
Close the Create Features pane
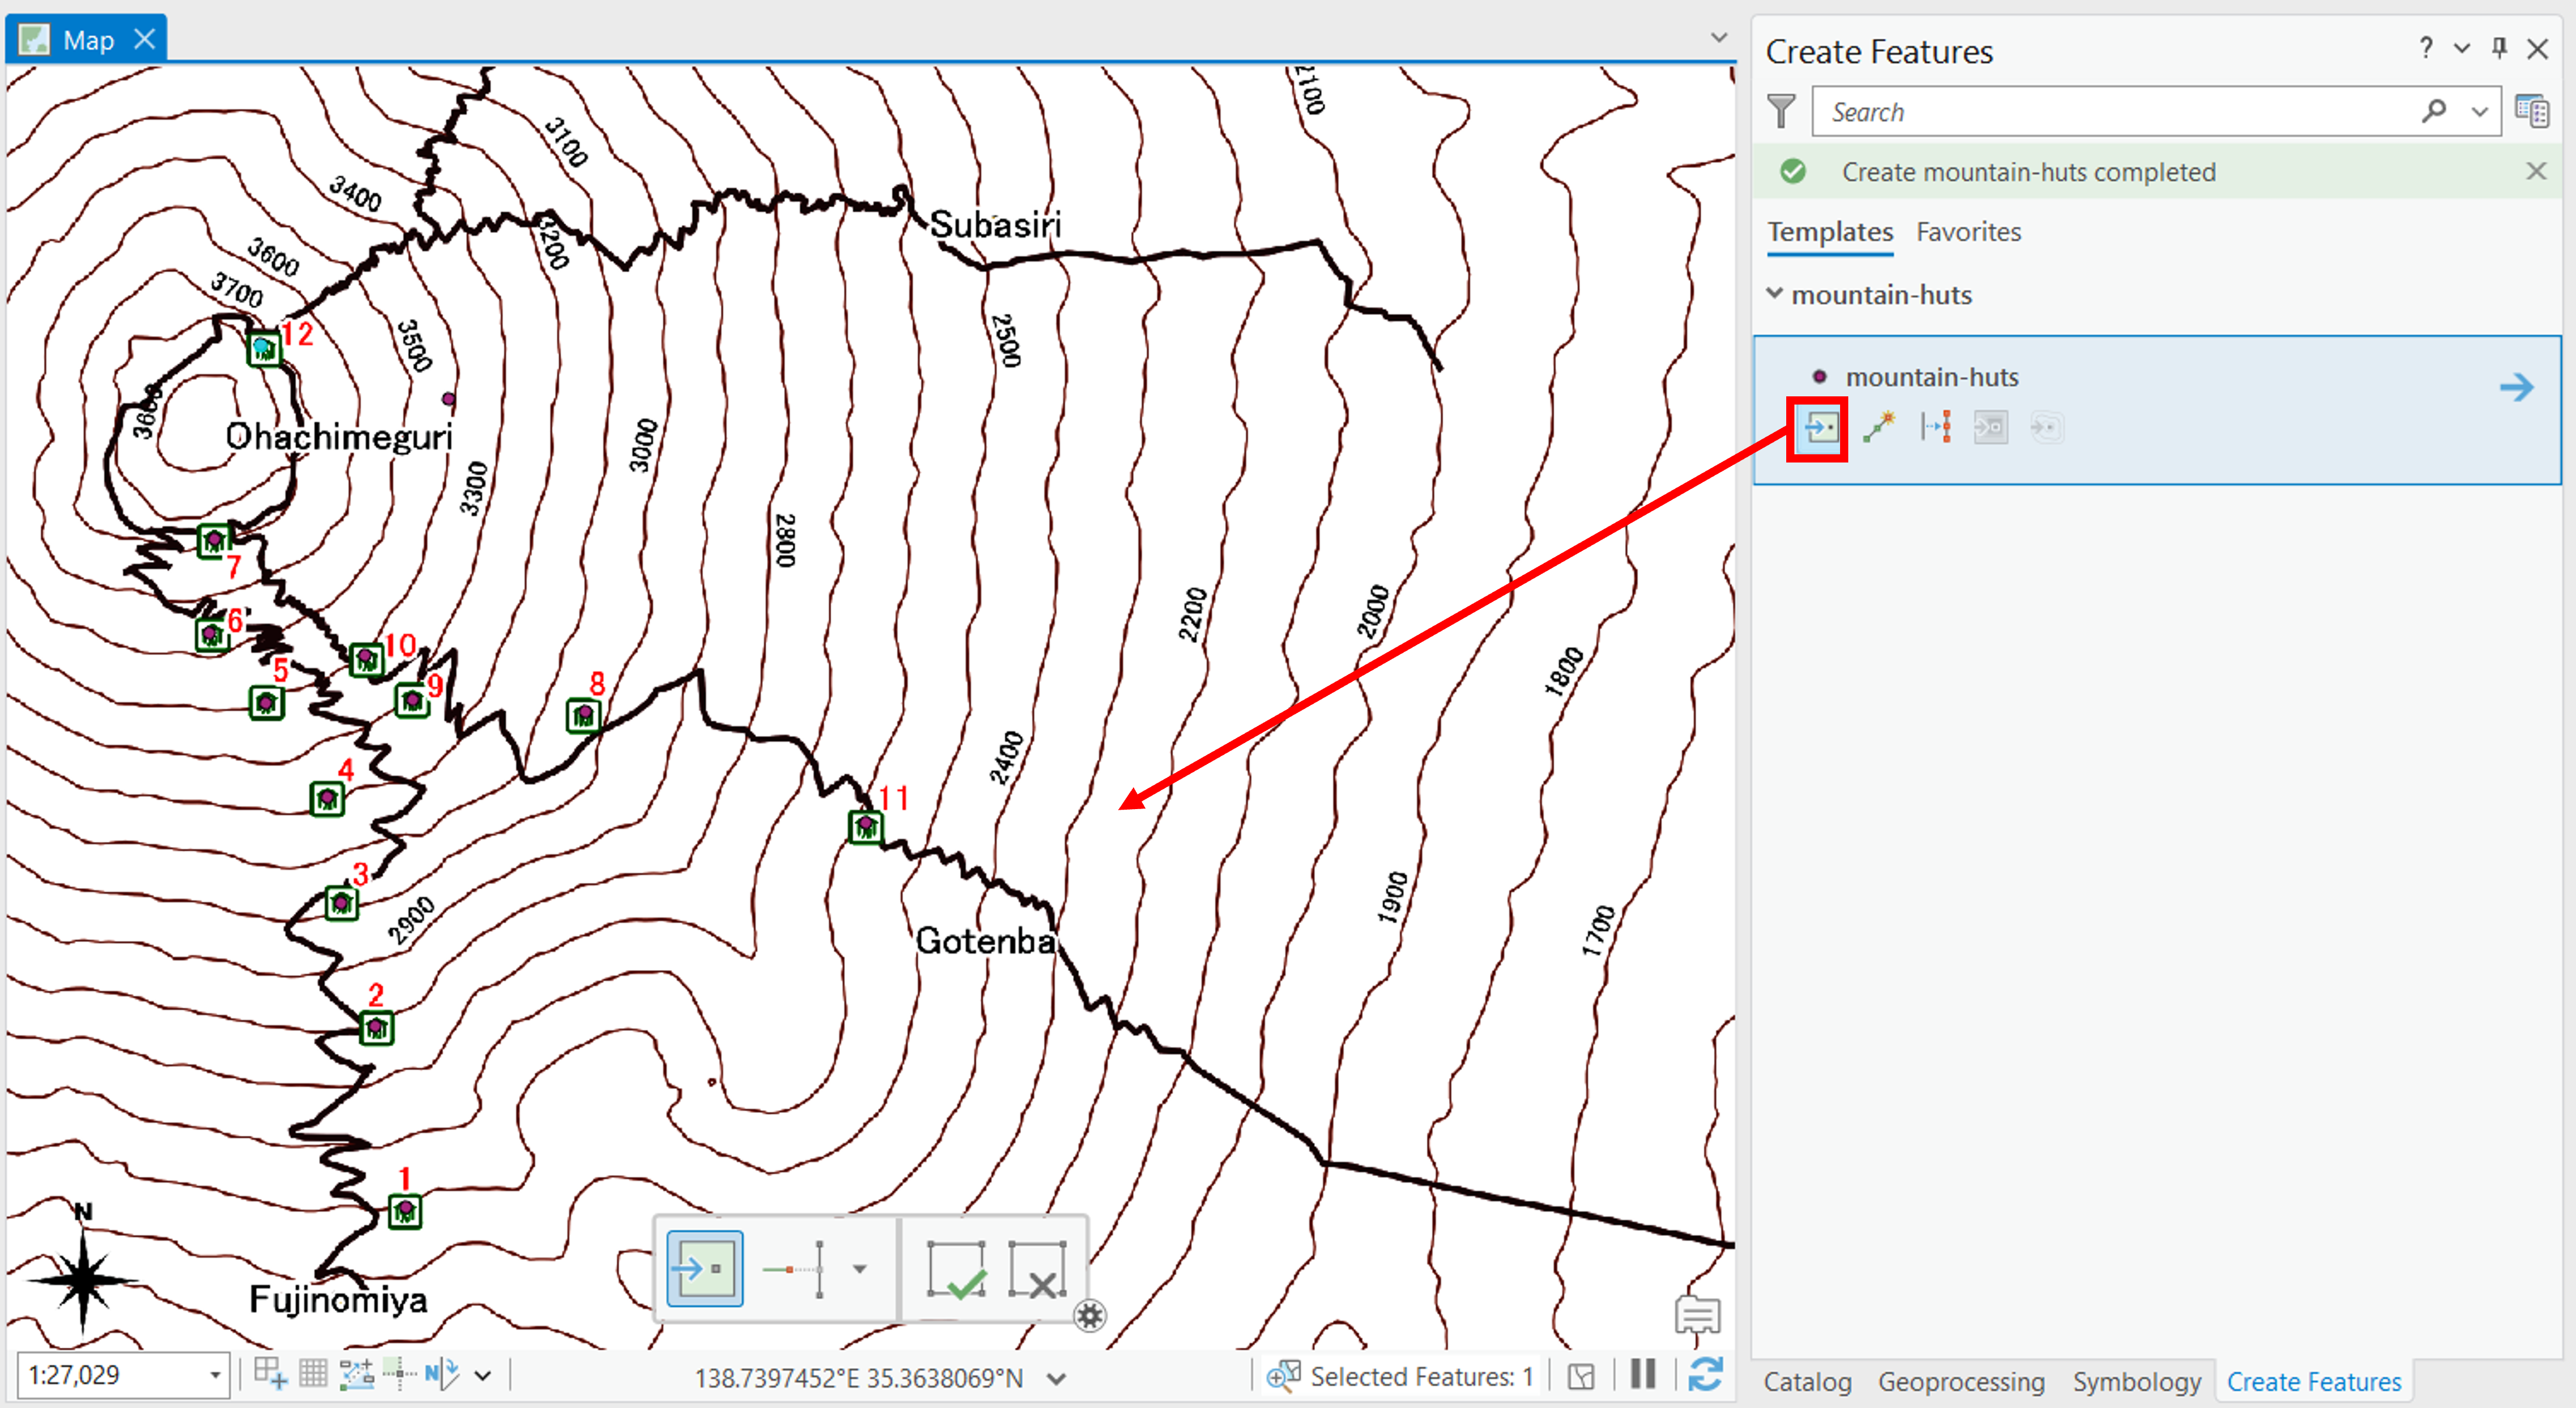2537,48
